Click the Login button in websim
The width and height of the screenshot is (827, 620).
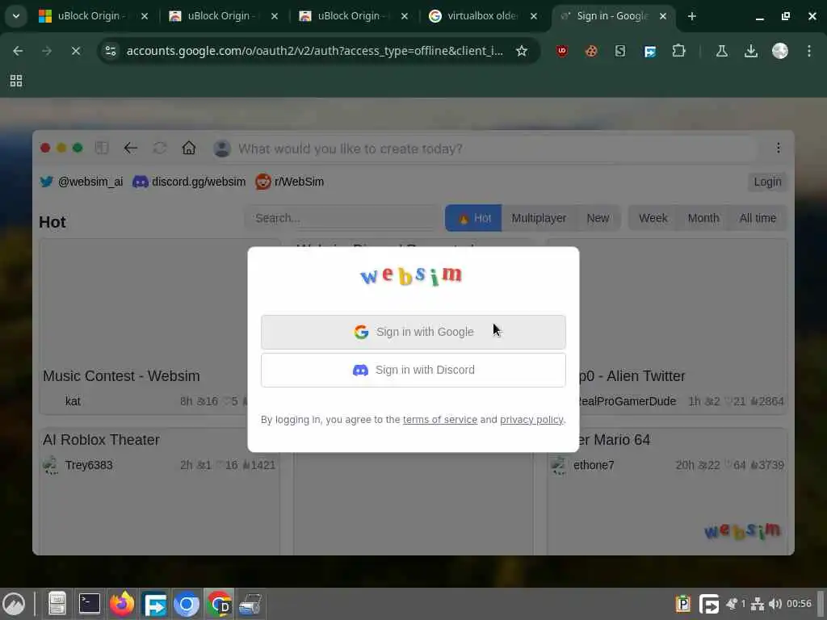coord(767,182)
